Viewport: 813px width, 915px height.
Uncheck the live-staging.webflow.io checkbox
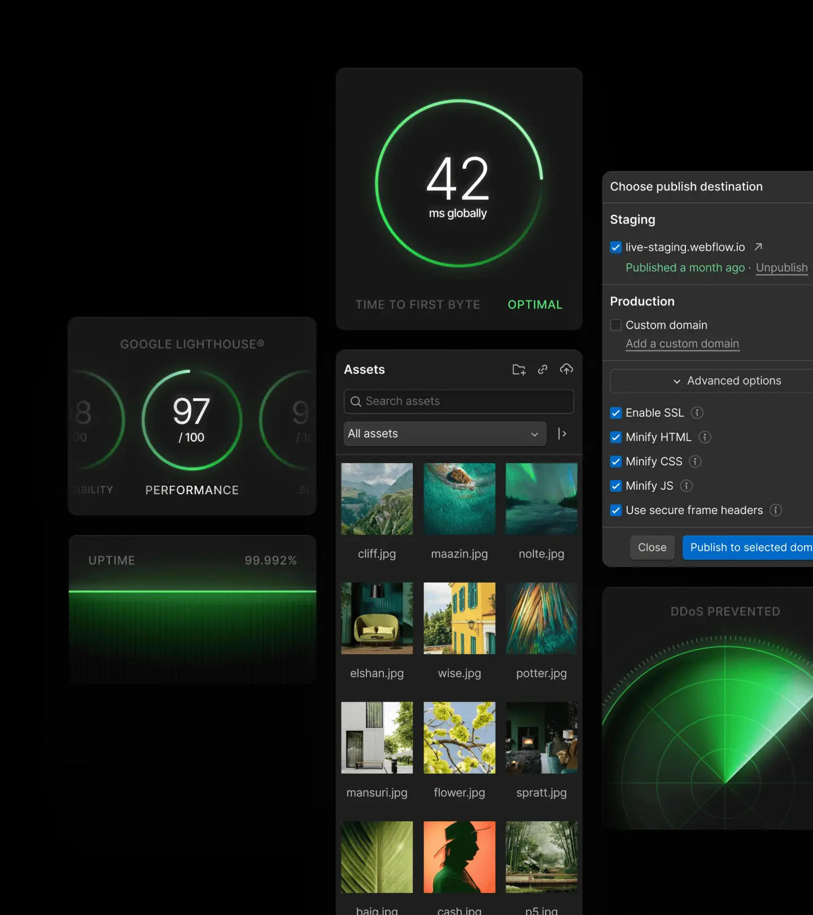[616, 247]
